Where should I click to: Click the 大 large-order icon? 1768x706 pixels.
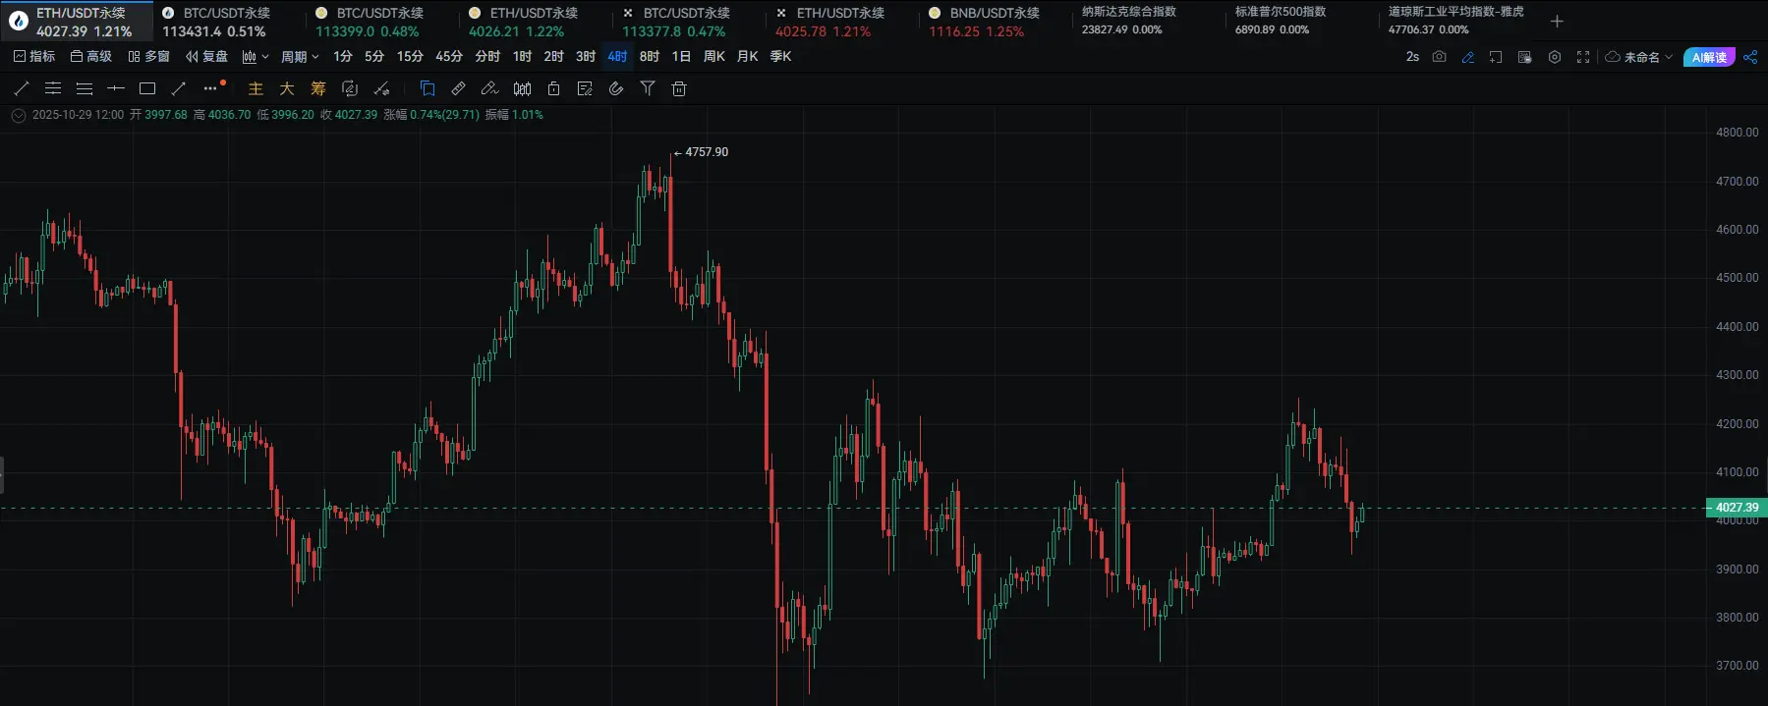point(287,88)
